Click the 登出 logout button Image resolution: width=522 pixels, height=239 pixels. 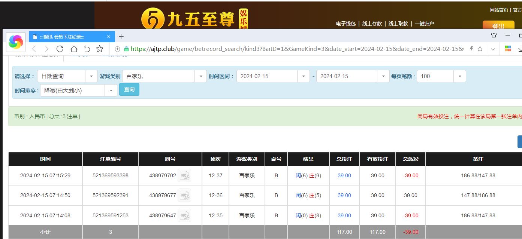(498, 26)
